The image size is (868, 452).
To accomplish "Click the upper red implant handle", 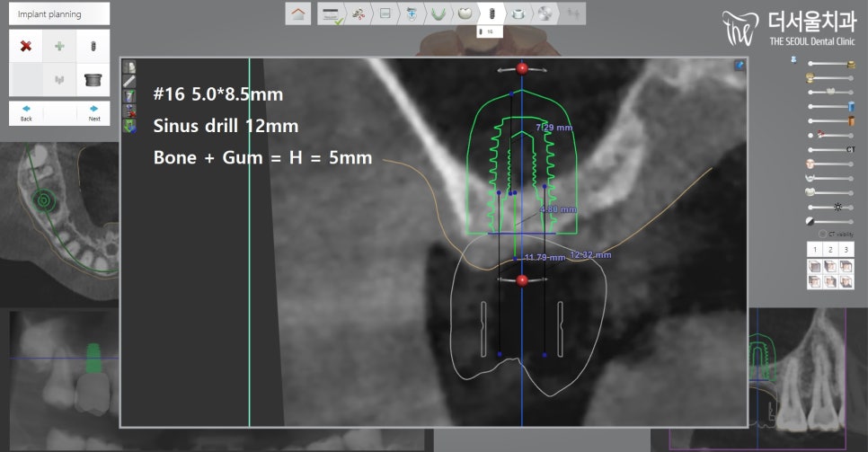I will click(522, 69).
